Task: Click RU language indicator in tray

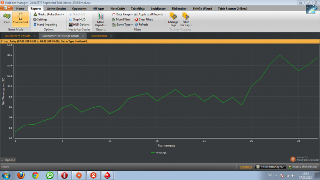Action: pyautogui.click(x=270, y=175)
